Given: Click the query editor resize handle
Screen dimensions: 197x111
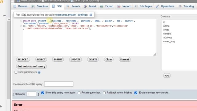Looking at the screenshot, I should coord(155,54).
